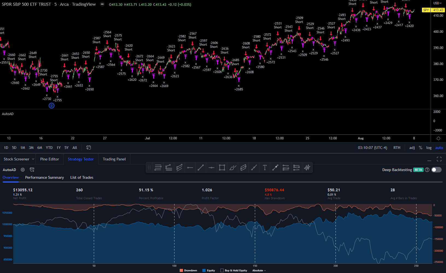Select the horizontal line with midpoint tool
Image resolution: width=446 pixels, height=273 pixels.
[211, 168]
